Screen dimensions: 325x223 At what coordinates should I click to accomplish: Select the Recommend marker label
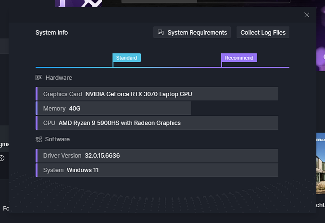point(239,58)
